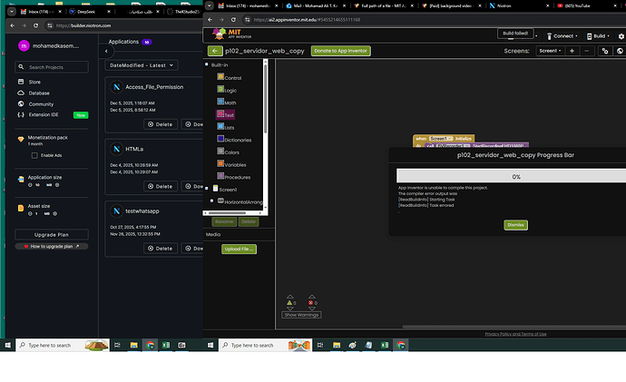Collapse the Built-in blocks tree

[x=212, y=65]
